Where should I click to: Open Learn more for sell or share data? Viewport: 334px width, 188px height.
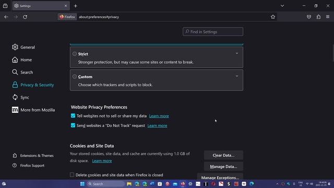[159, 116]
